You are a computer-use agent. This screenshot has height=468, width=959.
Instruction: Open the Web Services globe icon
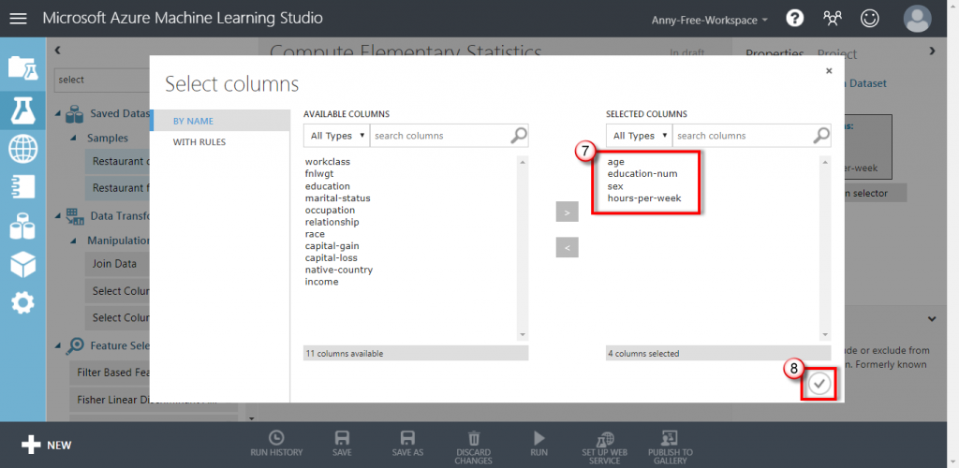click(23, 149)
